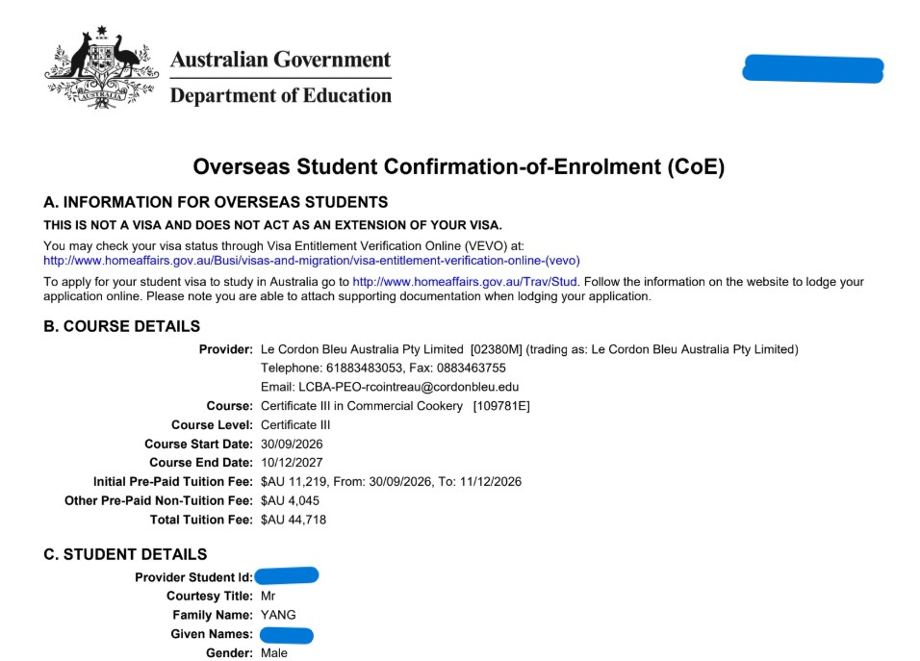920x661 pixels.
Task: Click the provider email address LCBA-PEO-rcointreau
Action: coord(408,387)
